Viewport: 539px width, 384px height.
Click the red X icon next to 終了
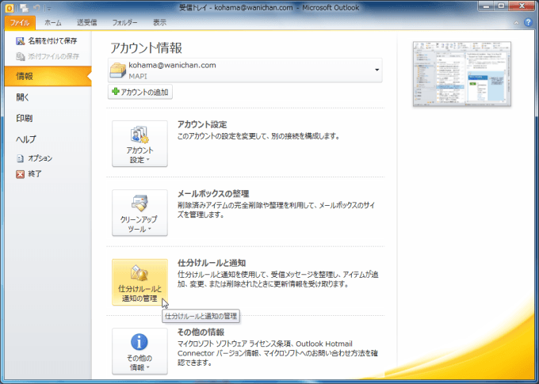tap(21, 174)
